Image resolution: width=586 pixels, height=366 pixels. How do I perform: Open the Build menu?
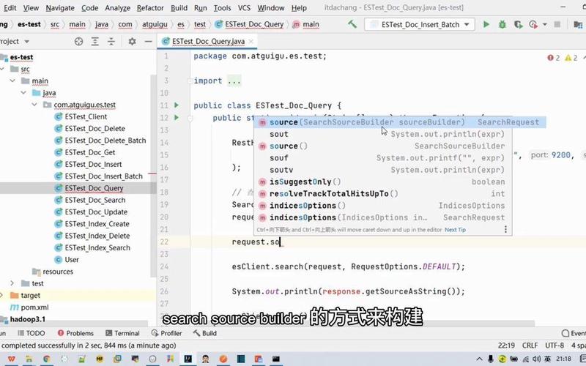[x=179, y=8]
